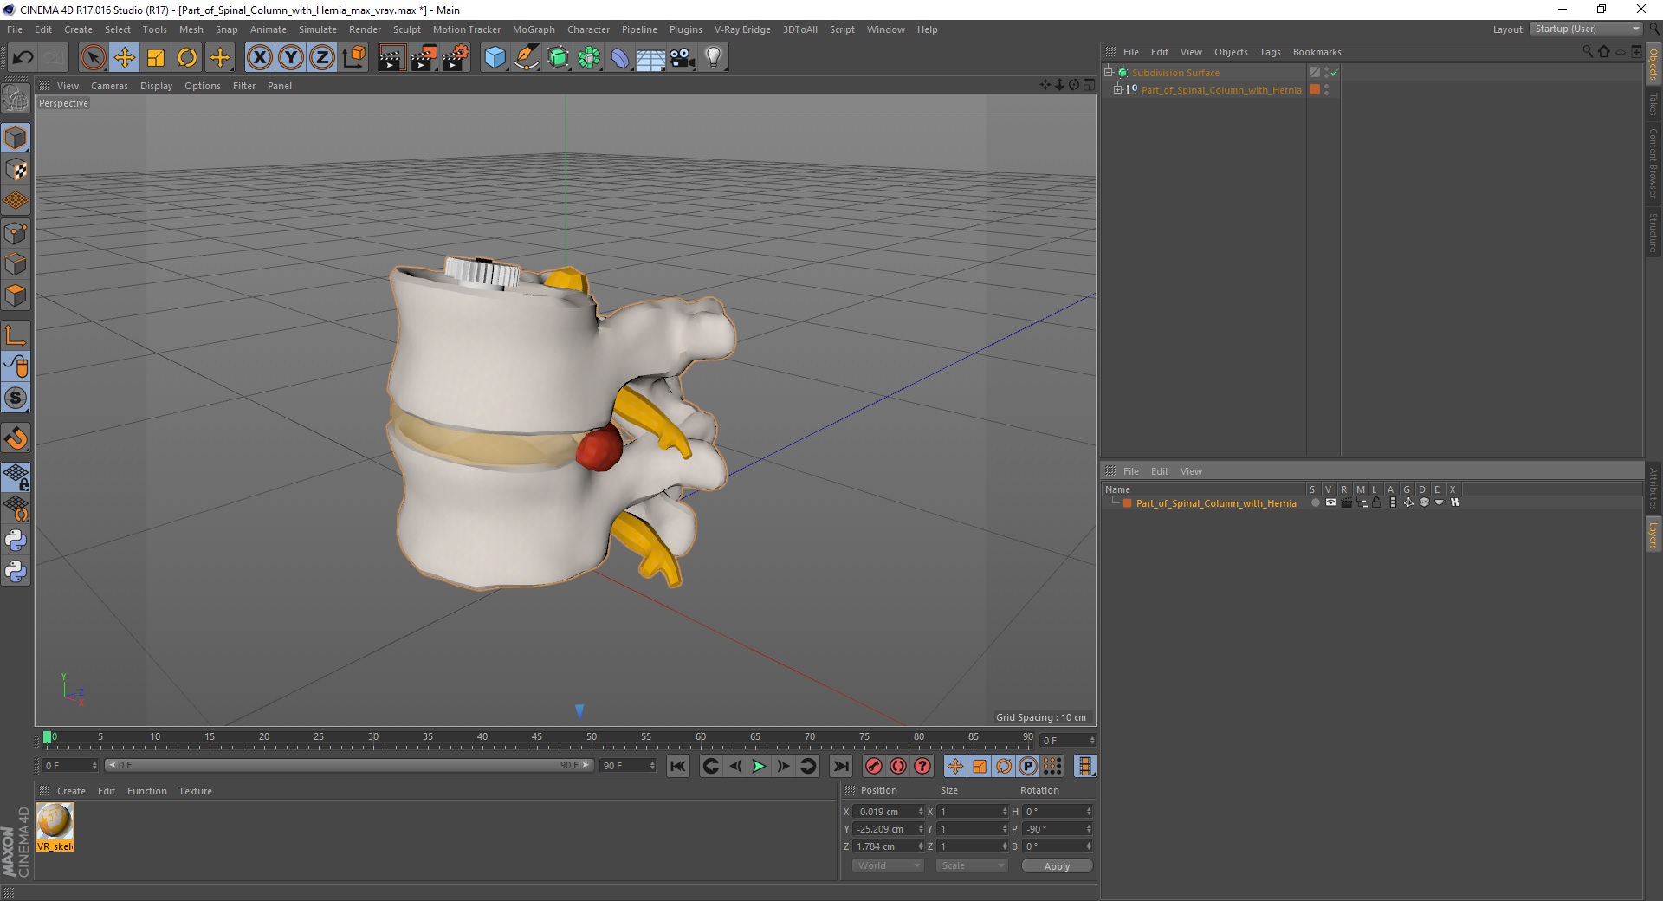
Task: Add a Camera object
Action: coord(683,58)
